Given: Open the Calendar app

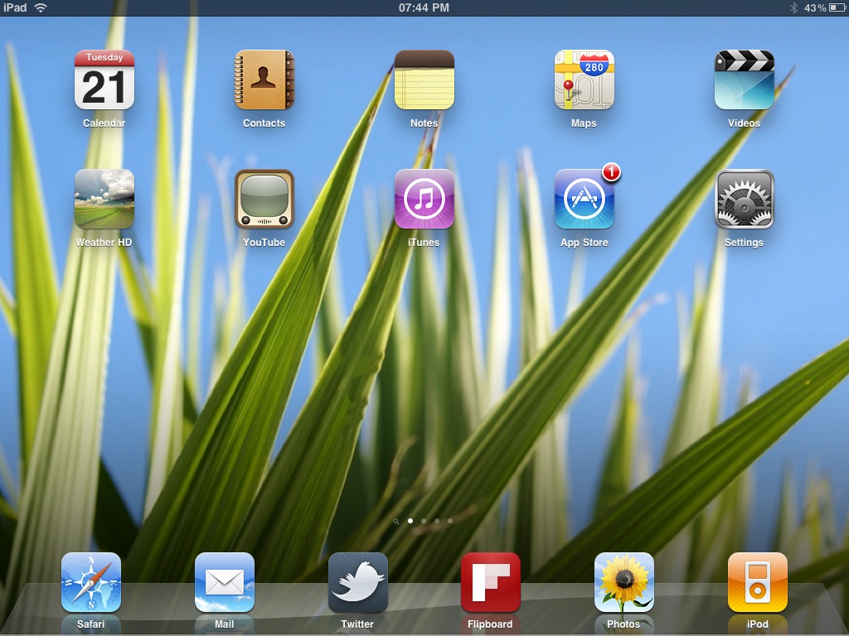Looking at the screenshot, I should coord(104,80).
